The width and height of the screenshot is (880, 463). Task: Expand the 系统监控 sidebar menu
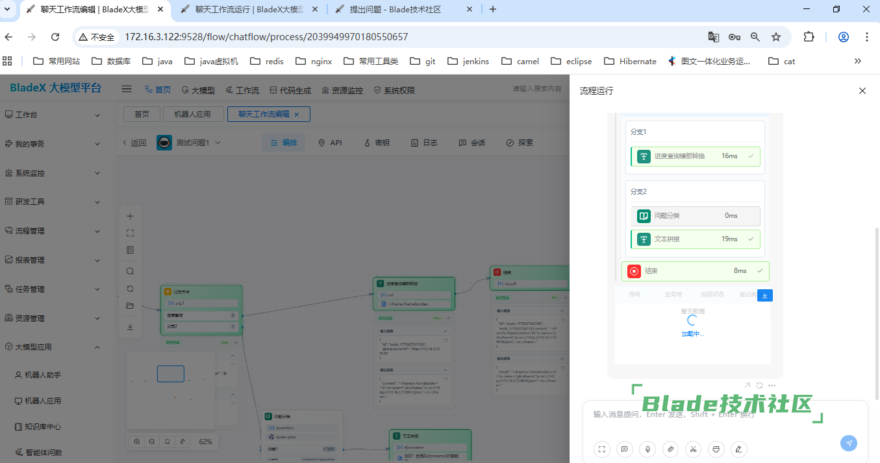click(53, 173)
